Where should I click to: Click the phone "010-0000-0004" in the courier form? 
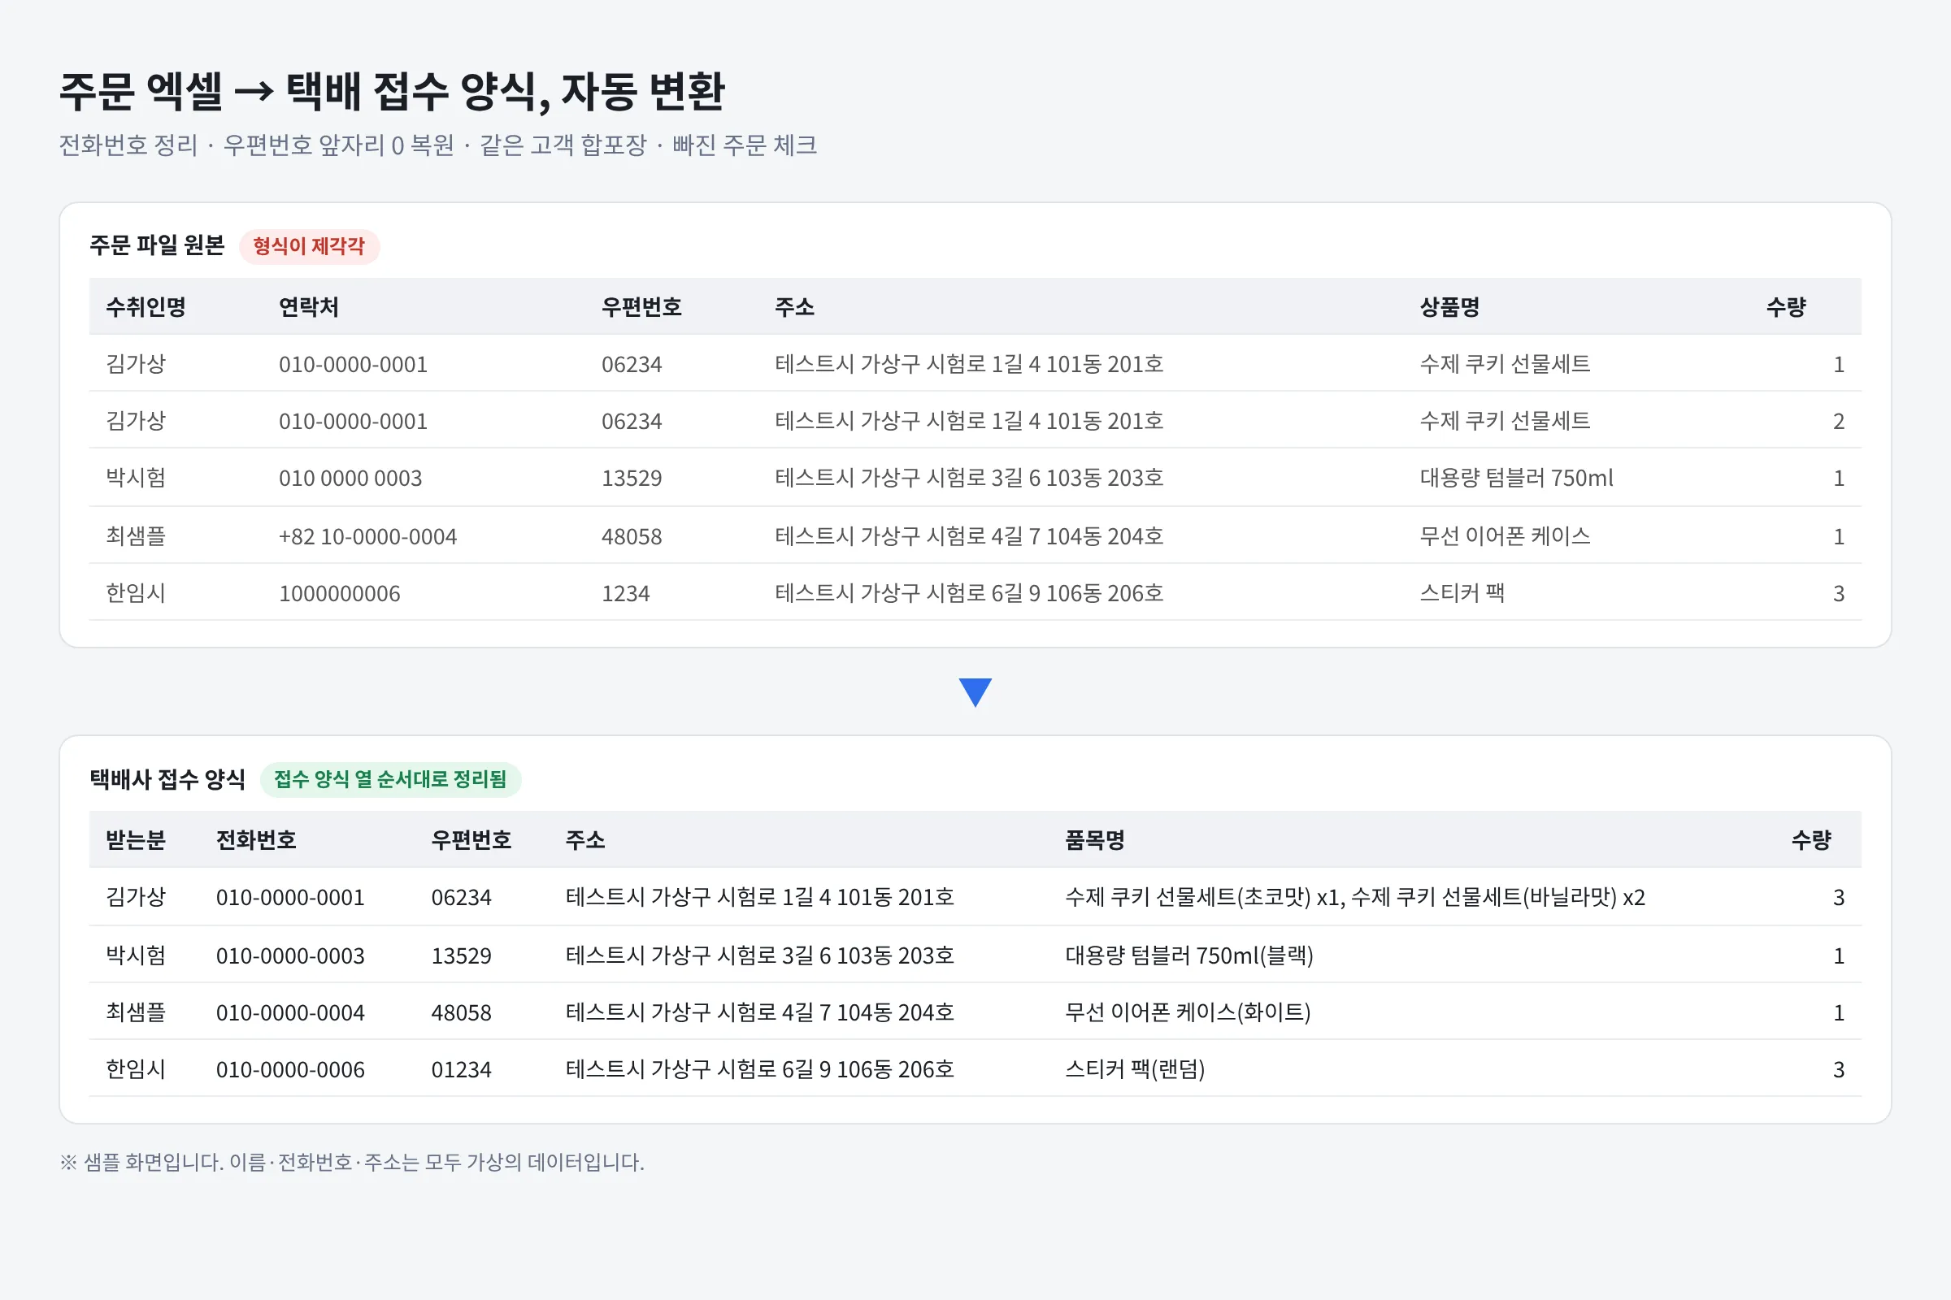pos(290,1013)
